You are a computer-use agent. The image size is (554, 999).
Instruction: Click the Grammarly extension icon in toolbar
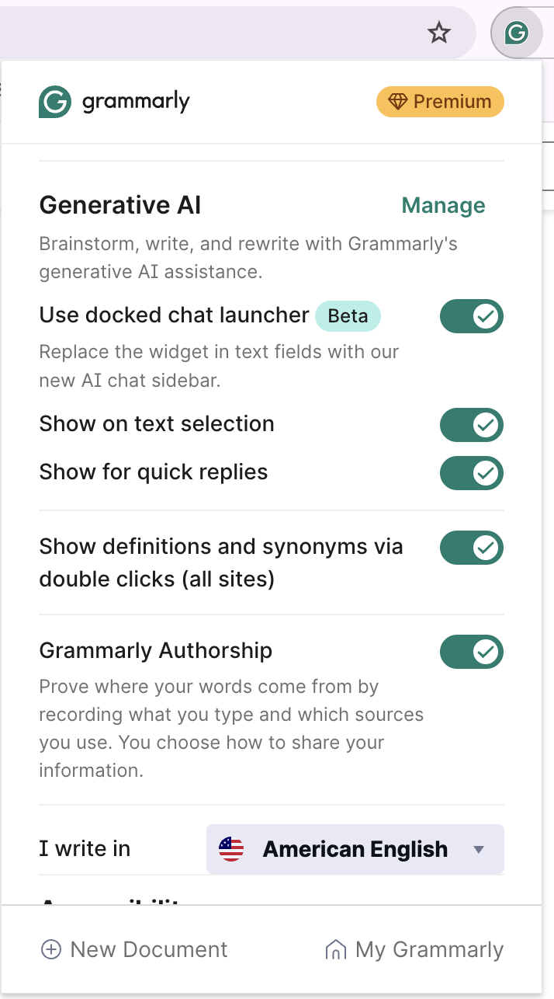pyautogui.click(x=516, y=33)
